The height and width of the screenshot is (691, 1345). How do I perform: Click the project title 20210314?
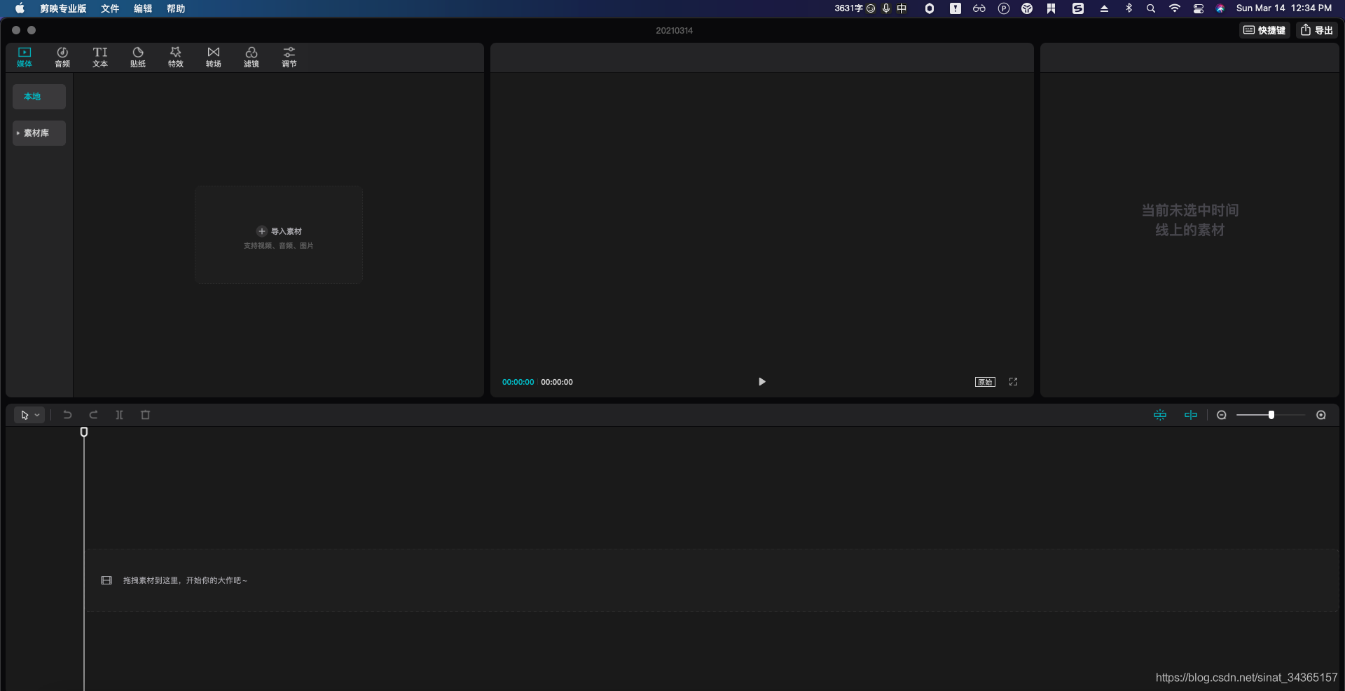(x=675, y=30)
